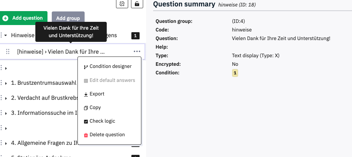Click drag handle of 1. Brustzentrumsauswahl group
Screen dimensions: 352x157
click(x=1, y=83)
